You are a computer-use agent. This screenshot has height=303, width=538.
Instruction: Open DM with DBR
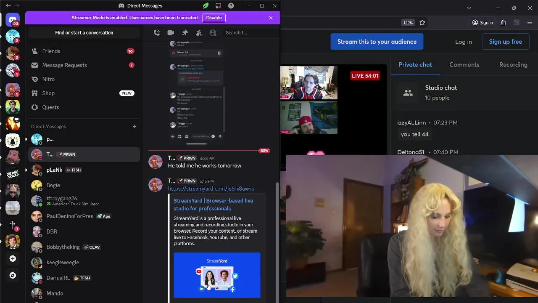point(84,231)
